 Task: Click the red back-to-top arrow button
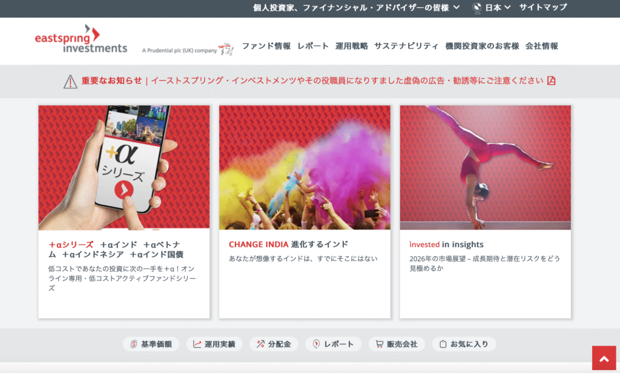click(604, 358)
